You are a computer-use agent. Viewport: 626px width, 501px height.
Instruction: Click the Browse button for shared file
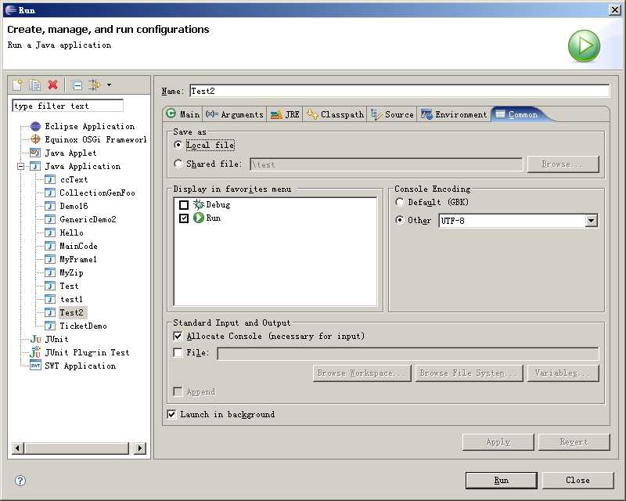click(563, 164)
